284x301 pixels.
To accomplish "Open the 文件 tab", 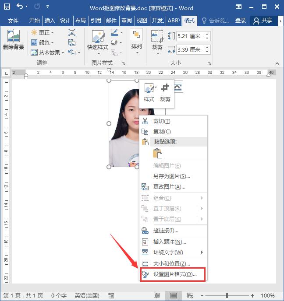I will tap(13, 21).
